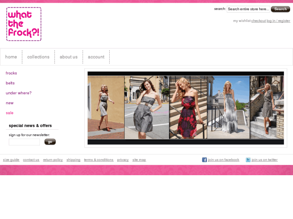The image size is (293, 219).
Task: Focus the store search field
Action: point(248,9)
